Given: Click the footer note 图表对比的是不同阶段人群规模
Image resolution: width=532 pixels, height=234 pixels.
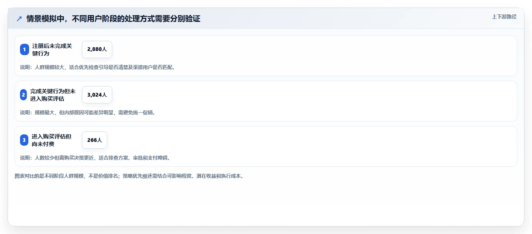Looking at the screenshot, I should pyautogui.click(x=130, y=176).
